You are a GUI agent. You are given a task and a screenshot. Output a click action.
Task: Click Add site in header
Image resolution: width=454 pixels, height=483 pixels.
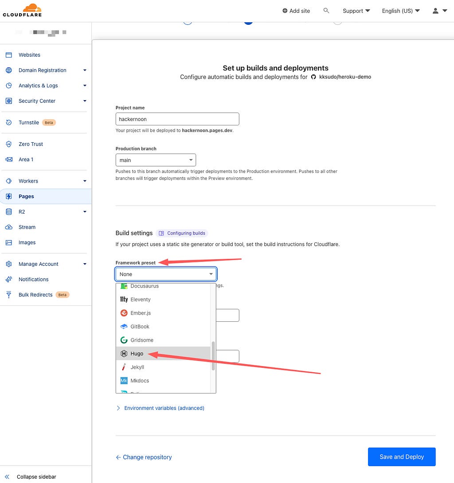(296, 11)
